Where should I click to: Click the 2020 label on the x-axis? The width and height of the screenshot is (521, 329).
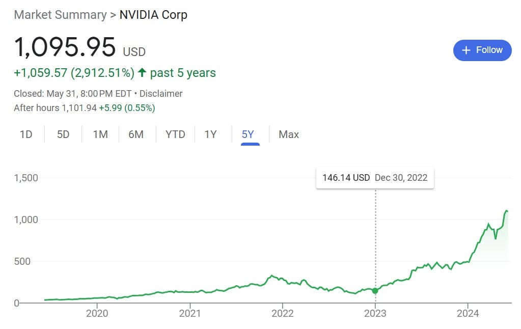pos(97,313)
